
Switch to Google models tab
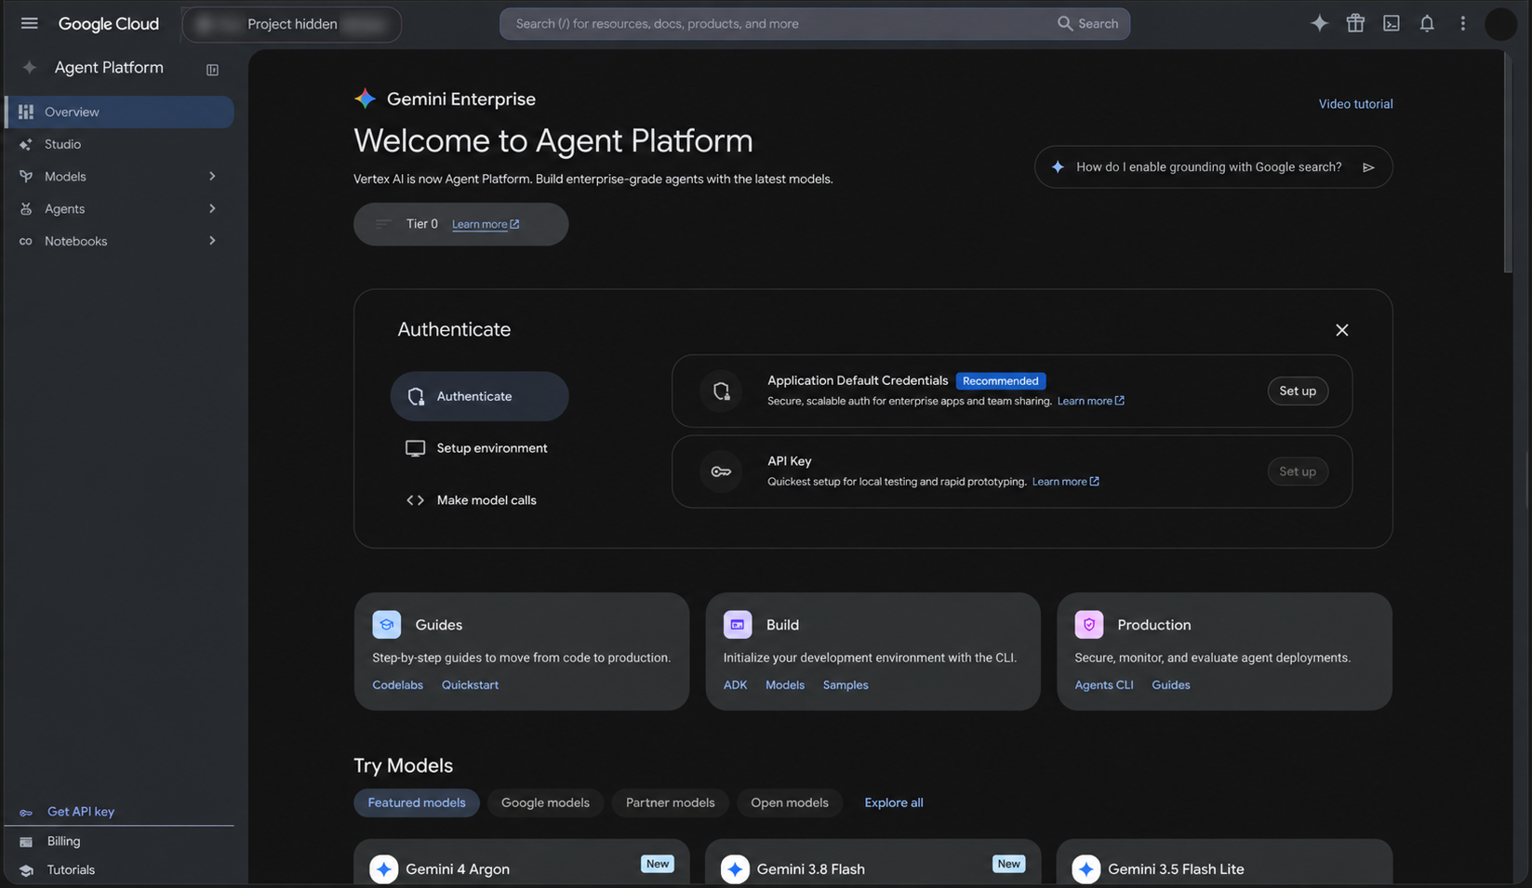(545, 802)
